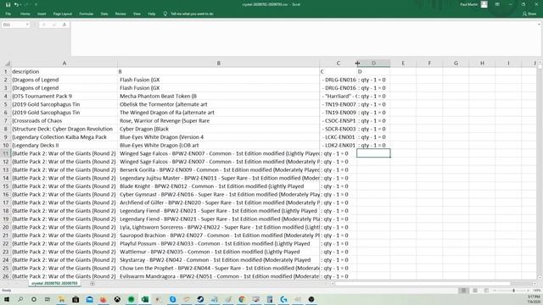Add a new sheet
The width and height of the screenshot is (543, 305).
tap(92, 283)
